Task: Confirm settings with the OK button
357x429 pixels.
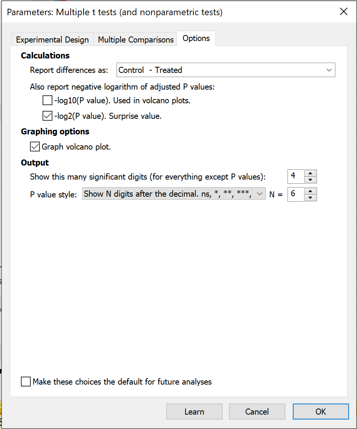Action: (x=321, y=412)
